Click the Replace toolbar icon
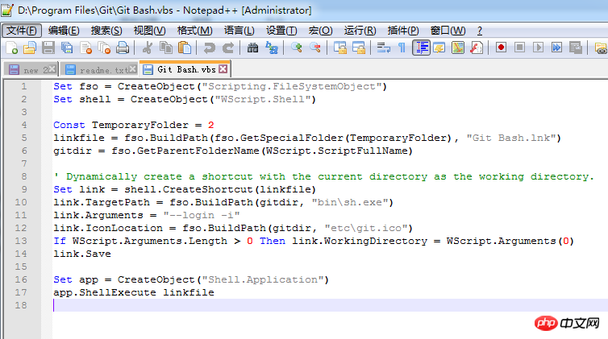This screenshot has height=339, width=608. tap(272, 48)
